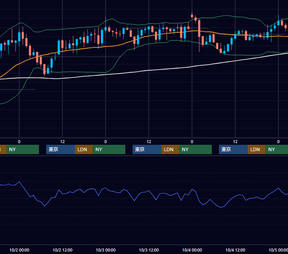Select the LDN session block after 10/4 12:00
The image size is (288, 254).
click(x=257, y=149)
